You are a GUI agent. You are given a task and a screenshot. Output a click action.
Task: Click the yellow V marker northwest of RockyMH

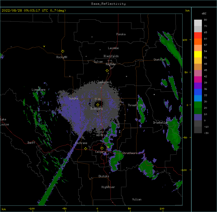pos(44,46)
